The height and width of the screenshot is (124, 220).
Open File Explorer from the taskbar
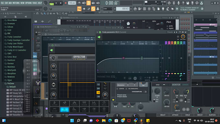coord(104,121)
